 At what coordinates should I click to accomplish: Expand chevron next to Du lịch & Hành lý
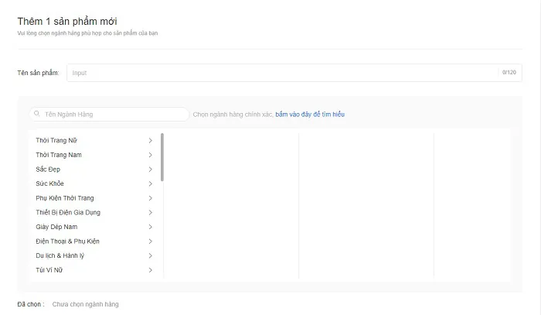151,255
